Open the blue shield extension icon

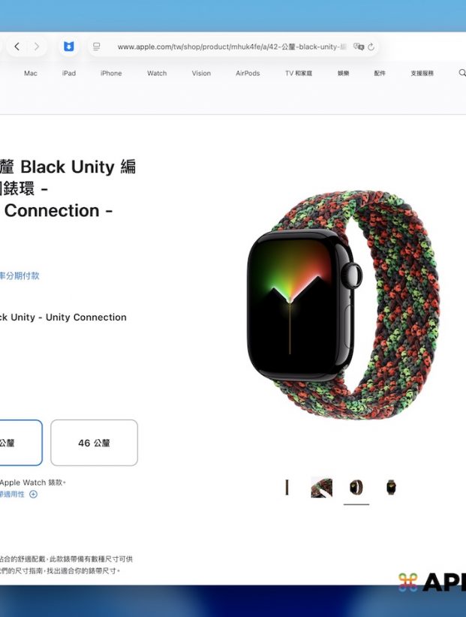(x=68, y=47)
